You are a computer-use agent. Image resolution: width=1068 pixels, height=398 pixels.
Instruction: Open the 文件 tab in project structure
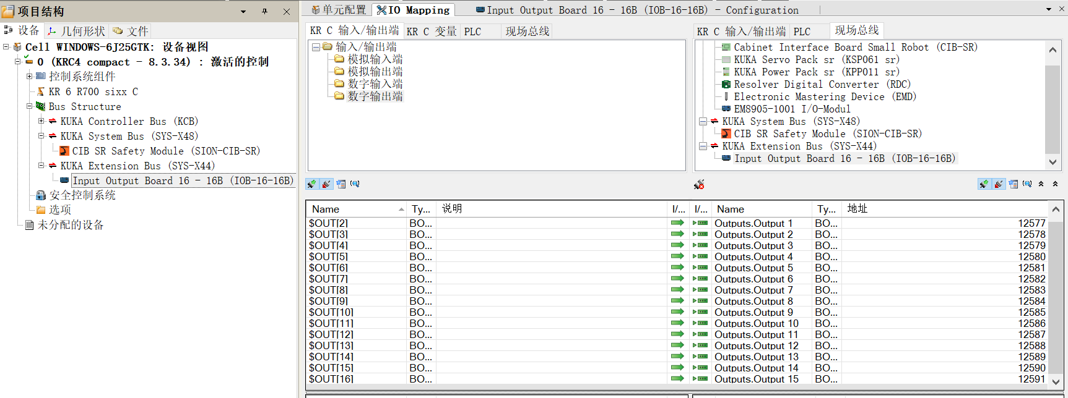[131, 31]
